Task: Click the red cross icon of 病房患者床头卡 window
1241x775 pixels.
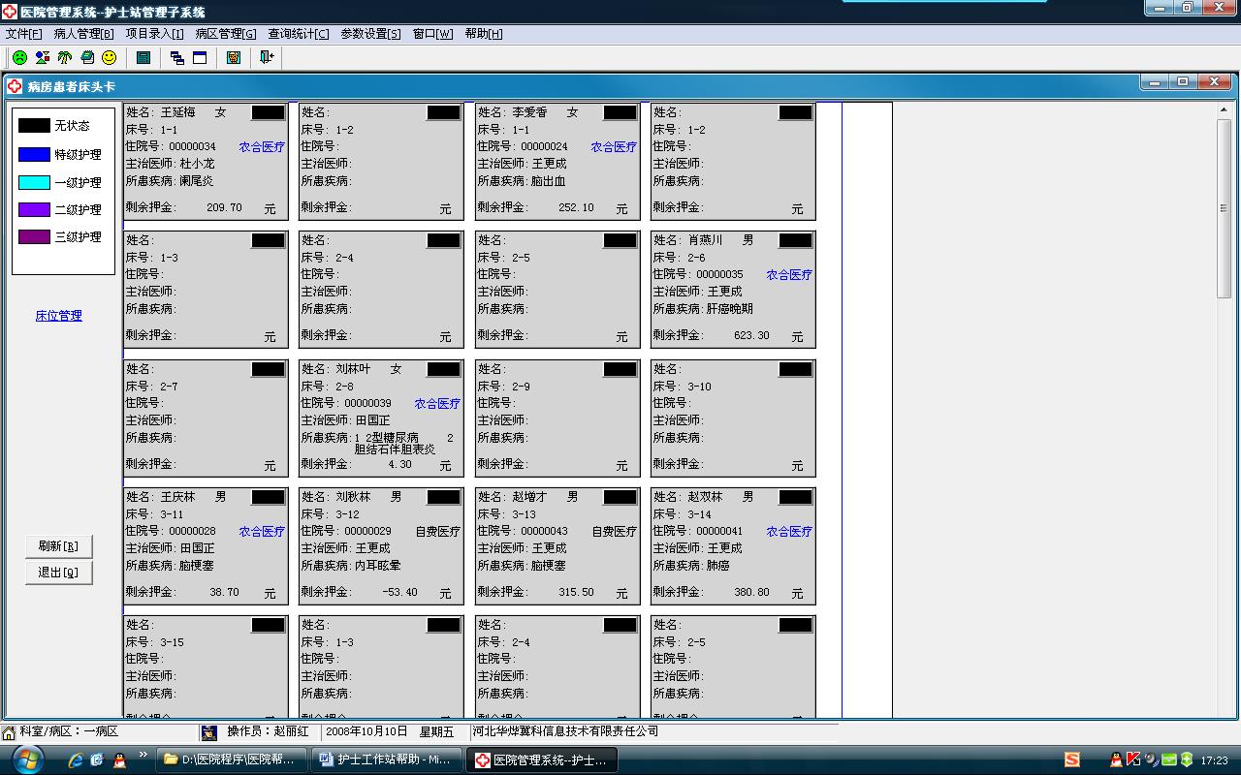Action: 15,86
